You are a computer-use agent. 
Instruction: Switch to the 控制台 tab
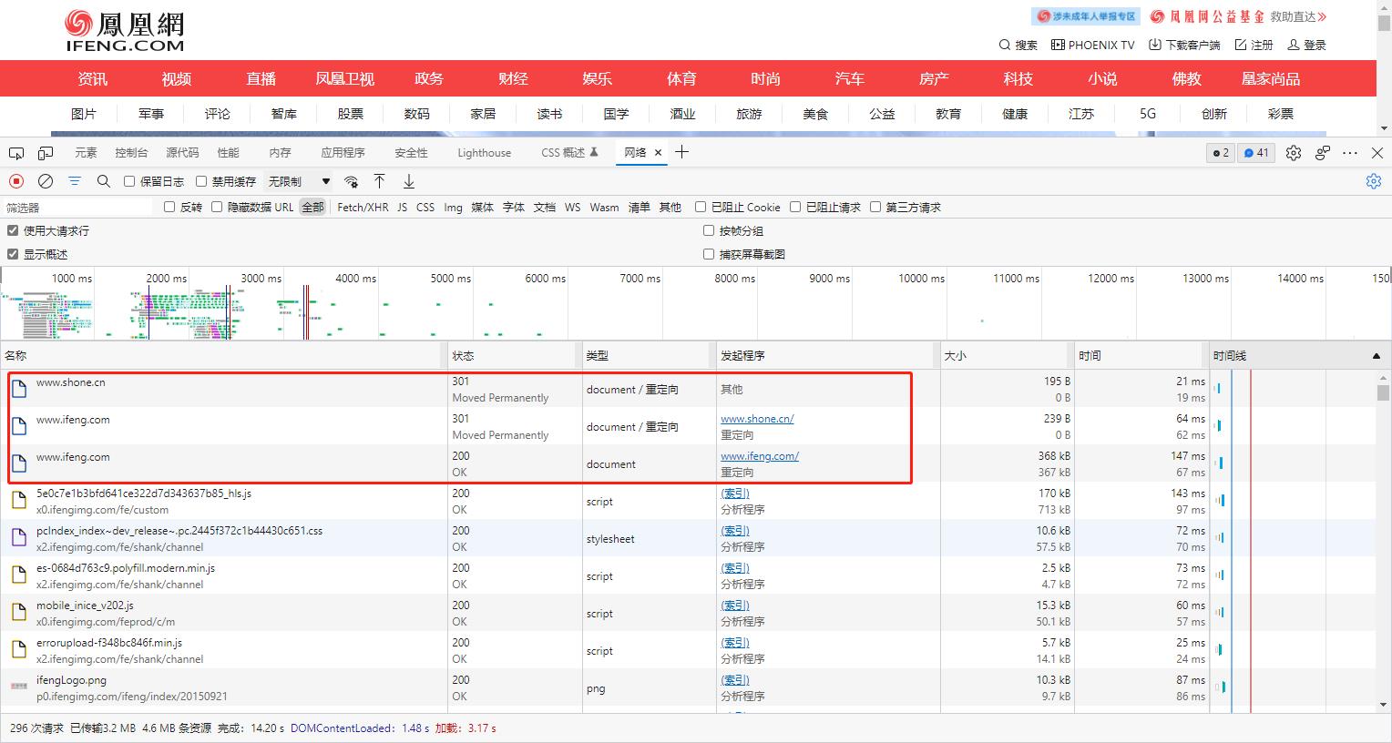(x=131, y=153)
